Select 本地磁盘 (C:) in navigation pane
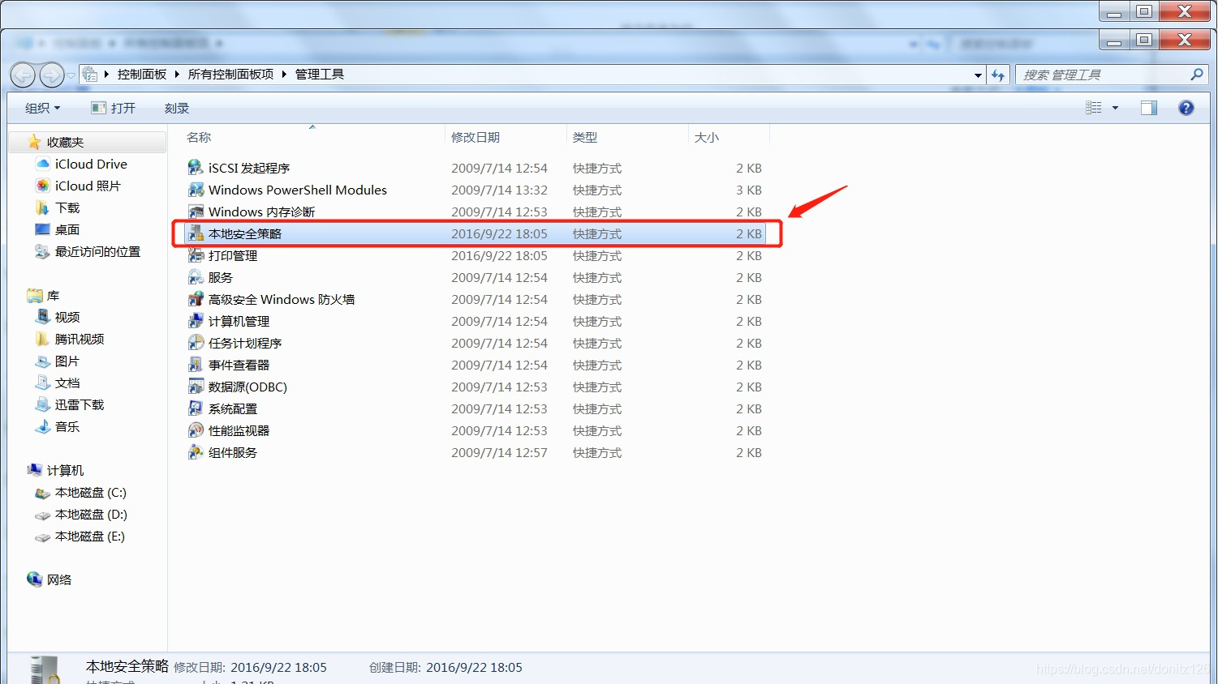Screen dimensions: 1218x684 pyautogui.click(x=90, y=493)
